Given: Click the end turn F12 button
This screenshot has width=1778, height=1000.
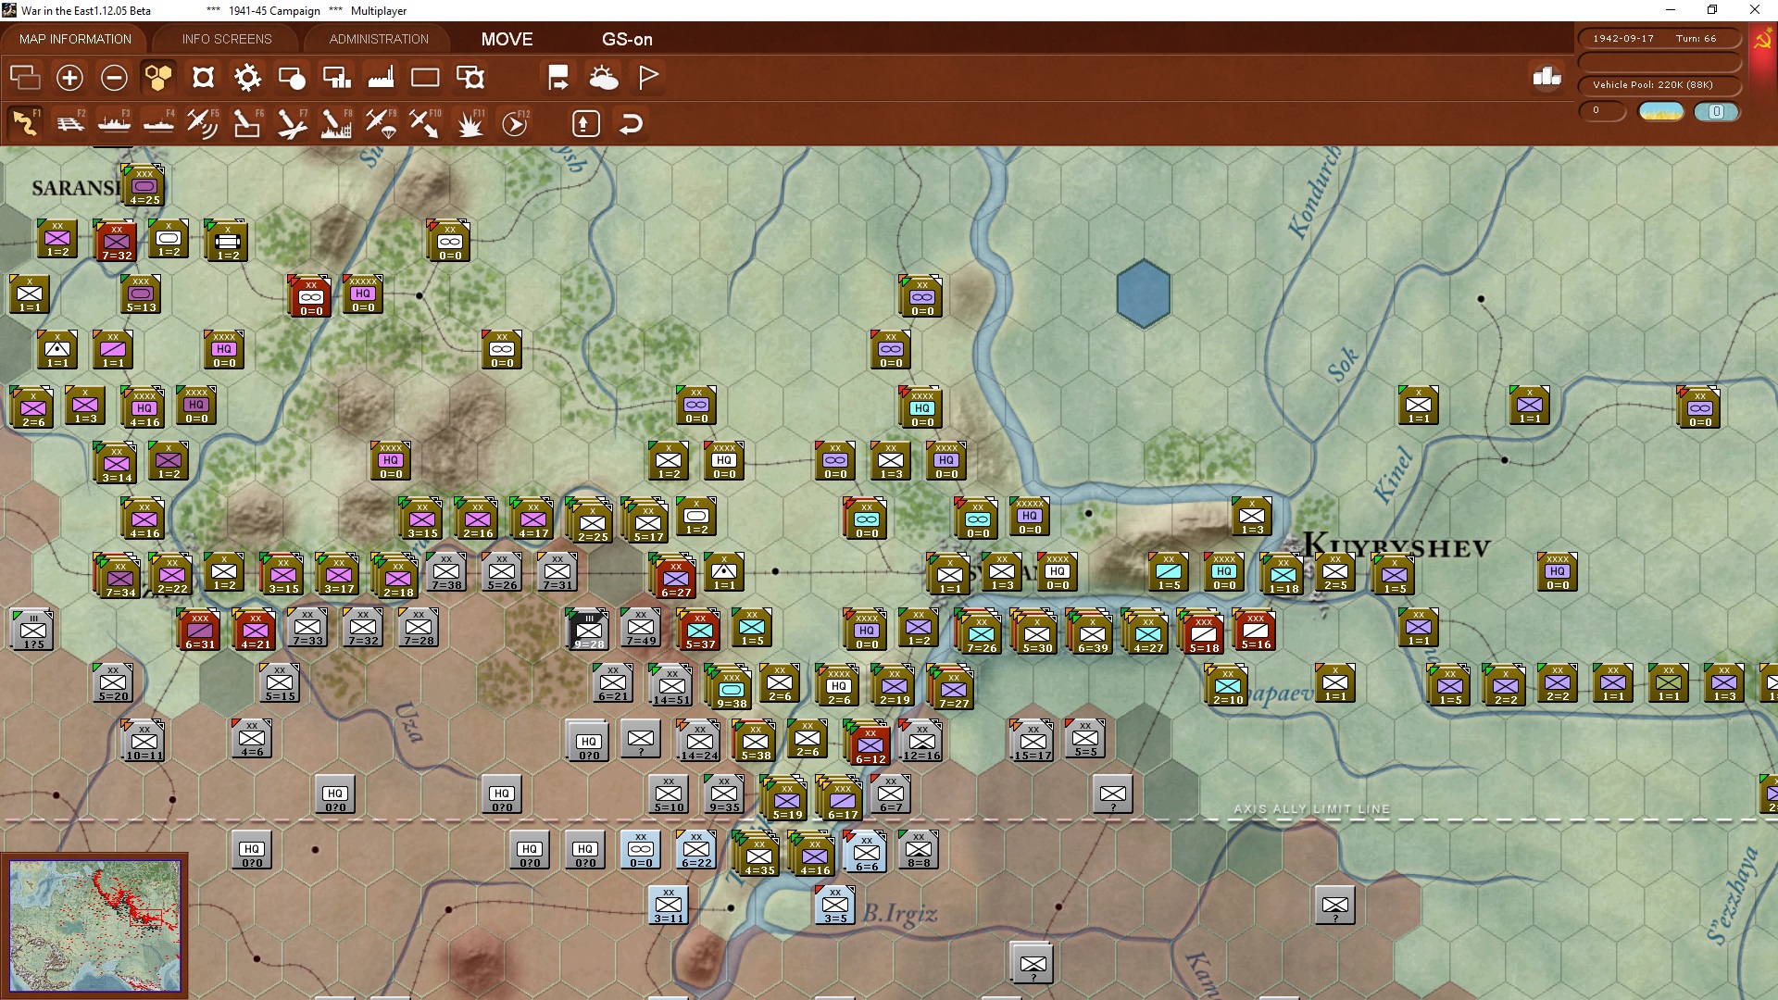Looking at the screenshot, I should 515,123.
